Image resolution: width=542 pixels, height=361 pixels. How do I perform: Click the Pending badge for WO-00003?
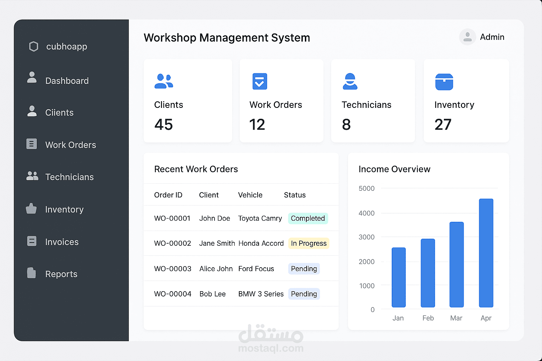(304, 269)
